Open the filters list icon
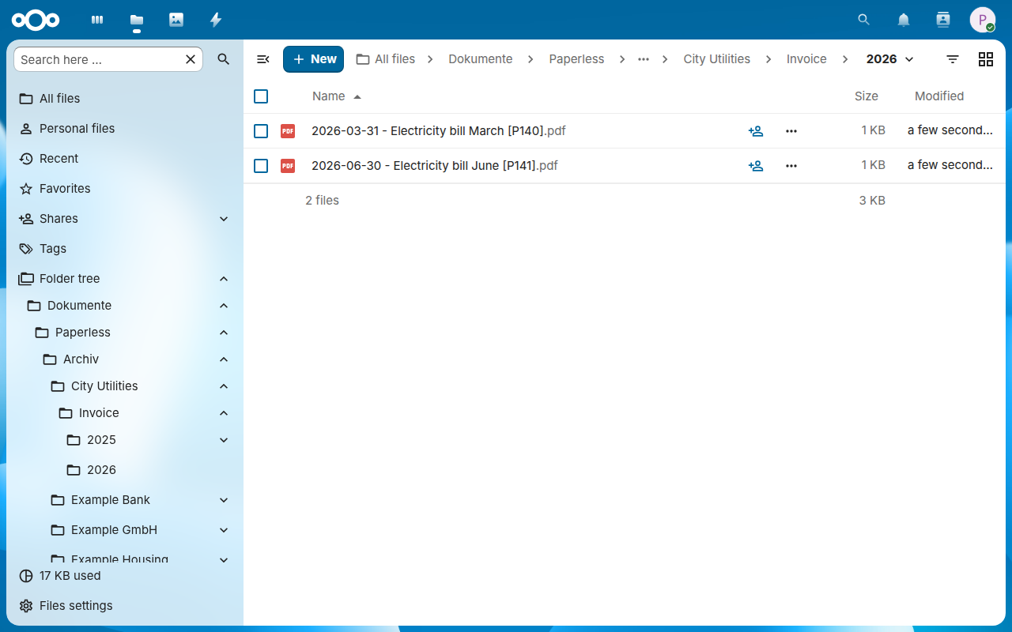This screenshot has height=632, width=1012. pos(953,59)
